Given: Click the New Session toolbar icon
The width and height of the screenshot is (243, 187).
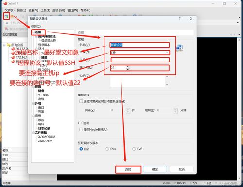Looking at the screenshot, I should coord(6,16).
